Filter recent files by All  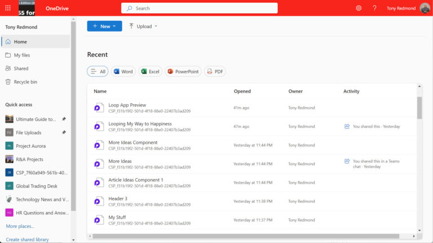click(98, 72)
